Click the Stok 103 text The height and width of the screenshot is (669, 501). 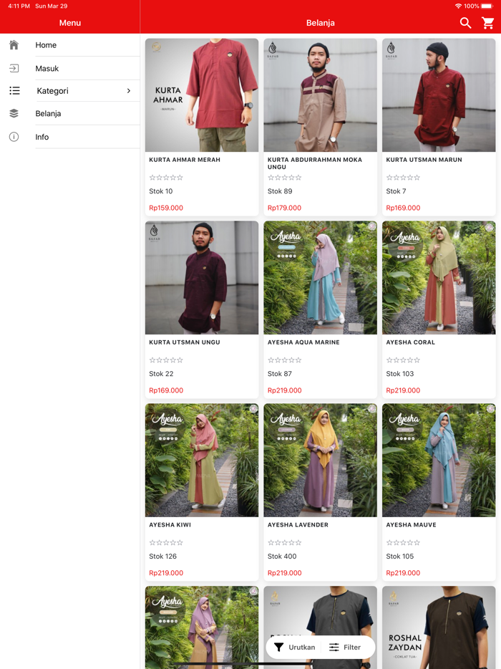pos(400,374)
